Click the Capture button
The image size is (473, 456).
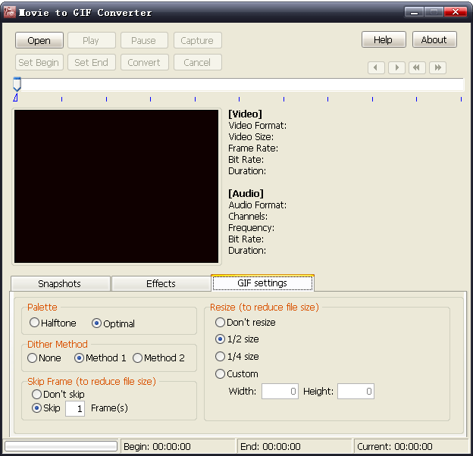point(198,40)
